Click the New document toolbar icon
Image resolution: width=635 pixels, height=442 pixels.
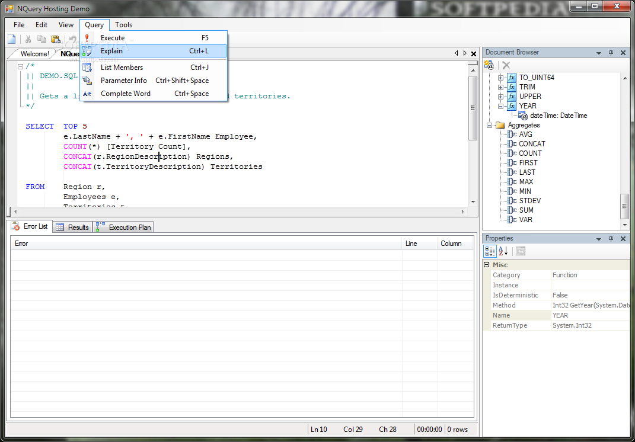pyautogui.click(x=12, y=39)
